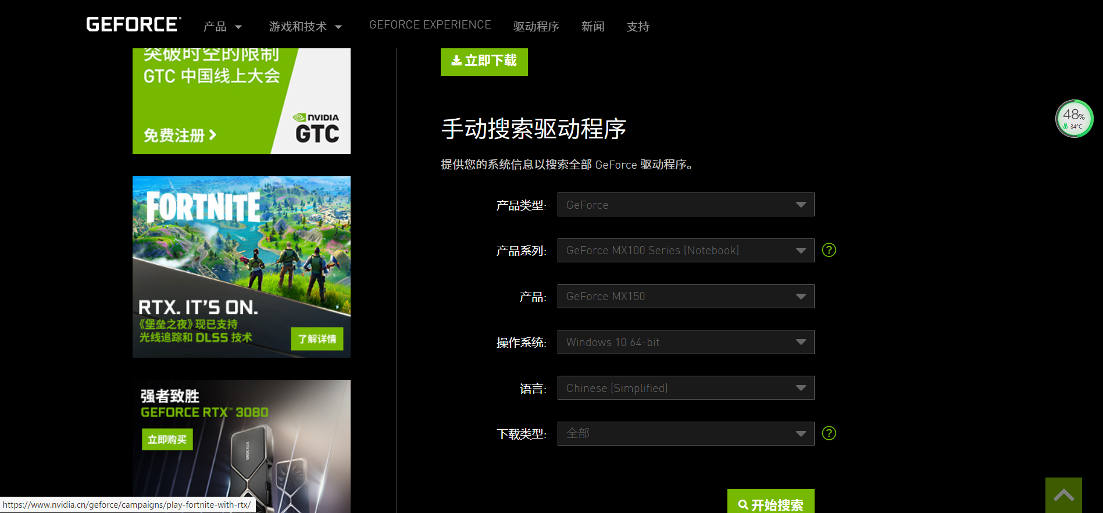Click the 立即下载 button

[x=484, y=61]
